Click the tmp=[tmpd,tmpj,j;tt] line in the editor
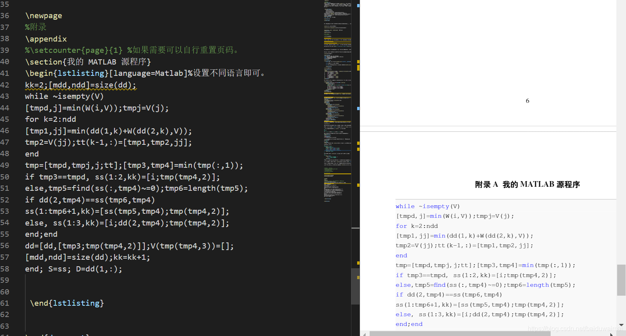 134,165
